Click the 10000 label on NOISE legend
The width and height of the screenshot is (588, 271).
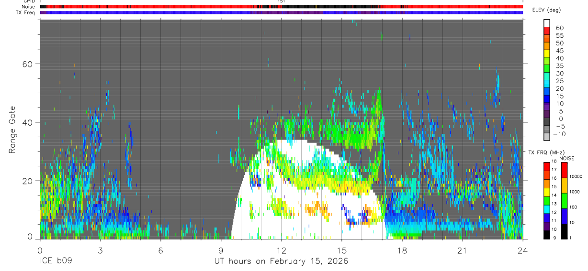[577, 177]
